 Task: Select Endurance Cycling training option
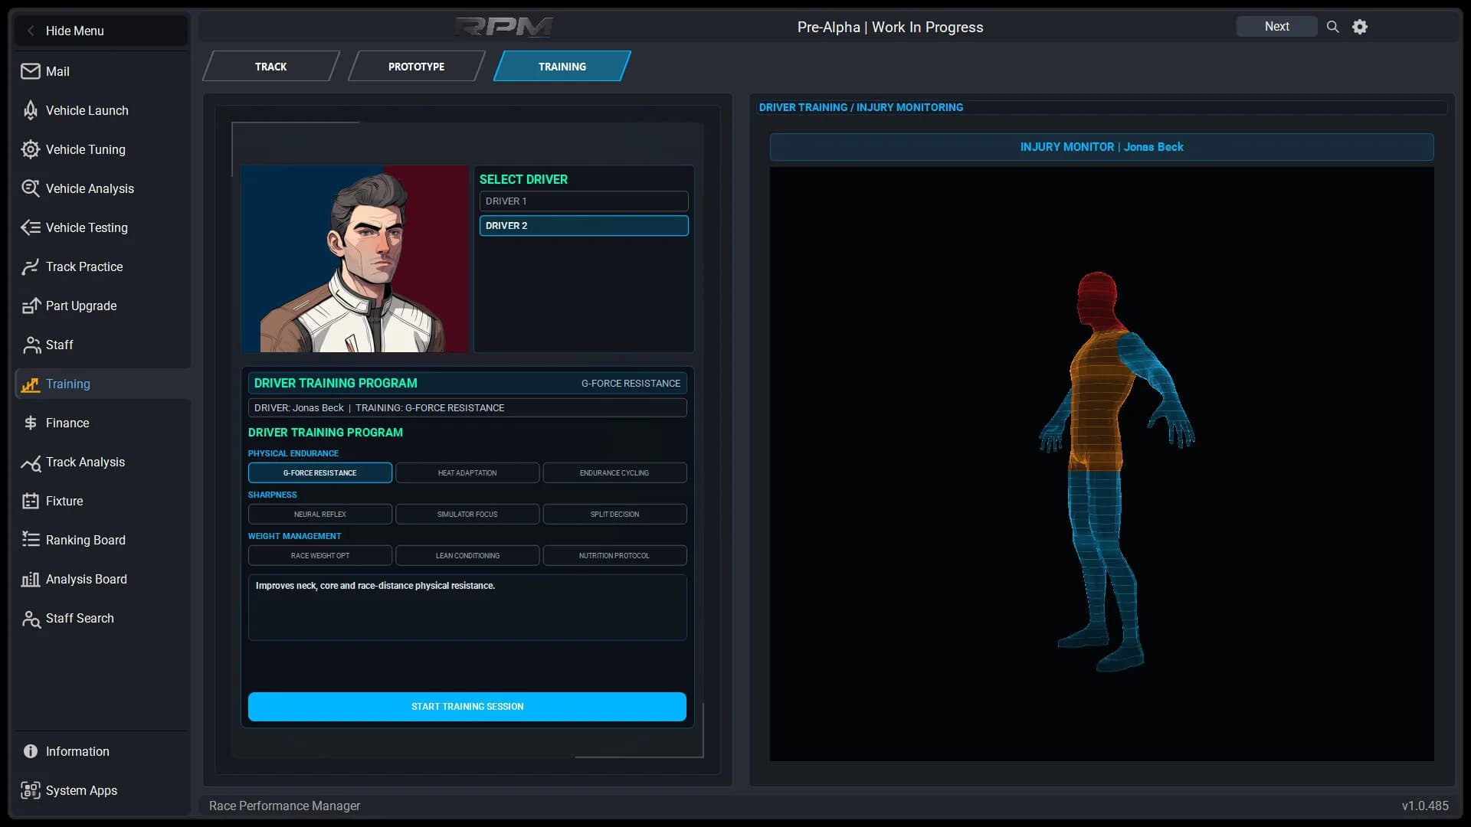click(614, 472)
